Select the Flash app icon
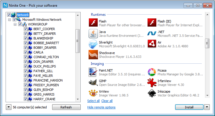The image size is (215, 116). pos(93,22)
